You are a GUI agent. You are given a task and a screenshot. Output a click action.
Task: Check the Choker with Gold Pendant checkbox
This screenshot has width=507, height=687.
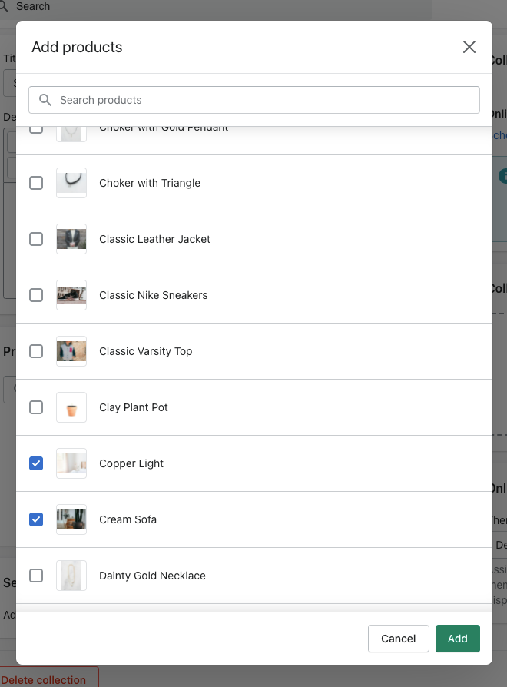36,128
